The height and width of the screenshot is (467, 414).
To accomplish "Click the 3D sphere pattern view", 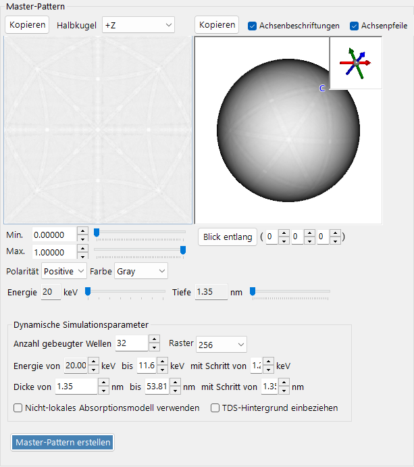I will (x=288, y=130).
